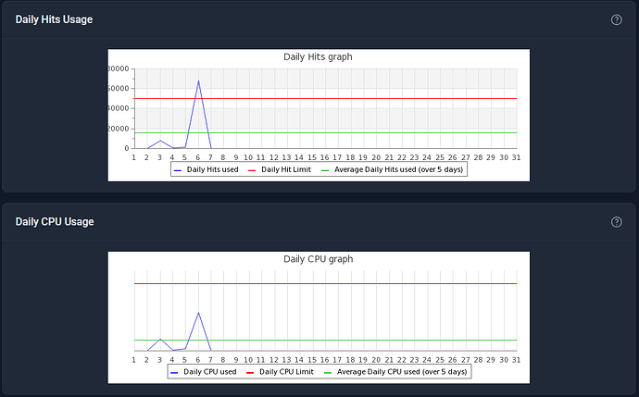639x397 pixels.
Task: Click the Daily Hit Limit legend entry
Action: (280, 169)
